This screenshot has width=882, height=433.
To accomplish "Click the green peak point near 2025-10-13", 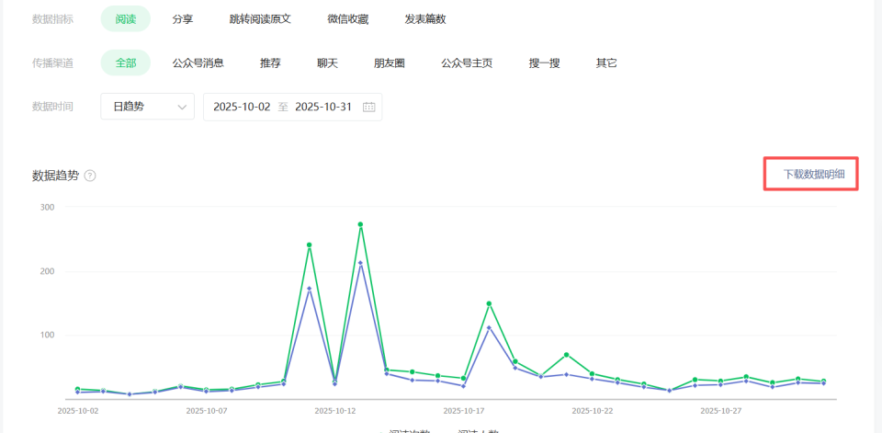I will coord(360,224).
